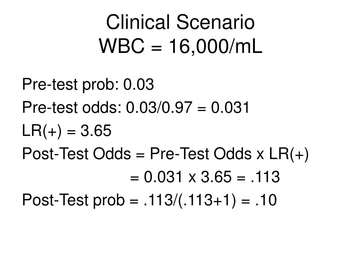Click the value 0.031 in the pre-test odds line
The image size is (361, 271).
click(230, 108)
